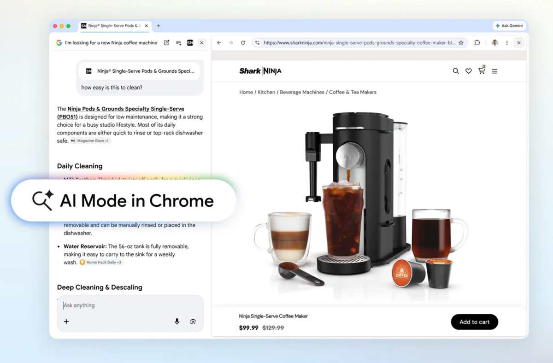Reload the SharkNinja page
Image resolution: width=553 pixels, height=363 pixels.
[243, 43]
